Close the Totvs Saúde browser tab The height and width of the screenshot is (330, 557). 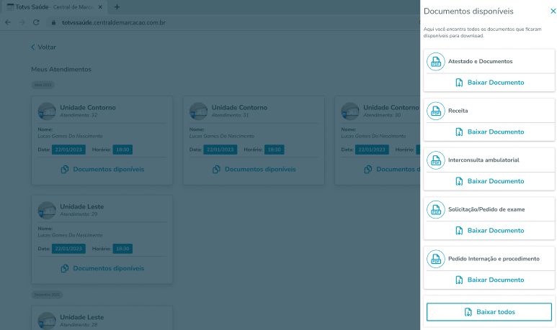pyautogui.click(x=100, y=6)
